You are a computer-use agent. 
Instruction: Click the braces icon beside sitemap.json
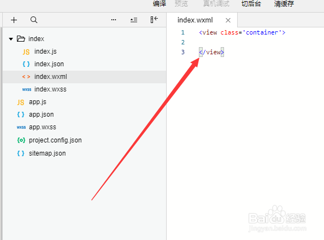21,153
